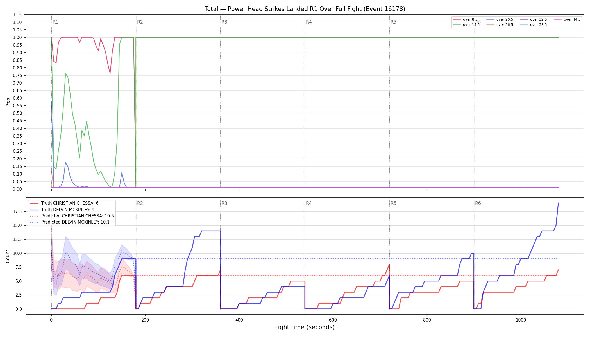Click the 'Fight time (seconds)' axis label
Image resolution: width=590 pixels, height=337 pixels.
pos(305,327)
